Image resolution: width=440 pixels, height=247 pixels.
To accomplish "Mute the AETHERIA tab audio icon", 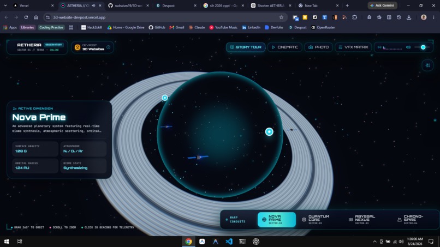I will (93, 5).
